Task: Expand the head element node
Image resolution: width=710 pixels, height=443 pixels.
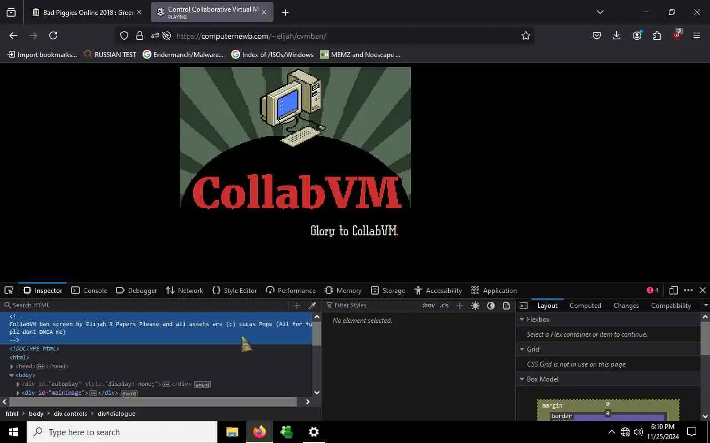Action: point(12,367)
